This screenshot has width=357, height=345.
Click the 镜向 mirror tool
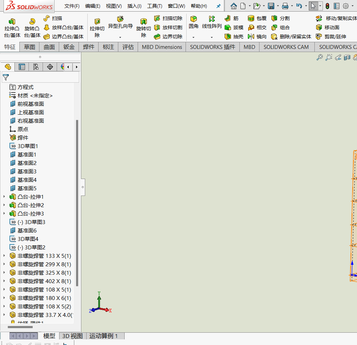(257, 37)
